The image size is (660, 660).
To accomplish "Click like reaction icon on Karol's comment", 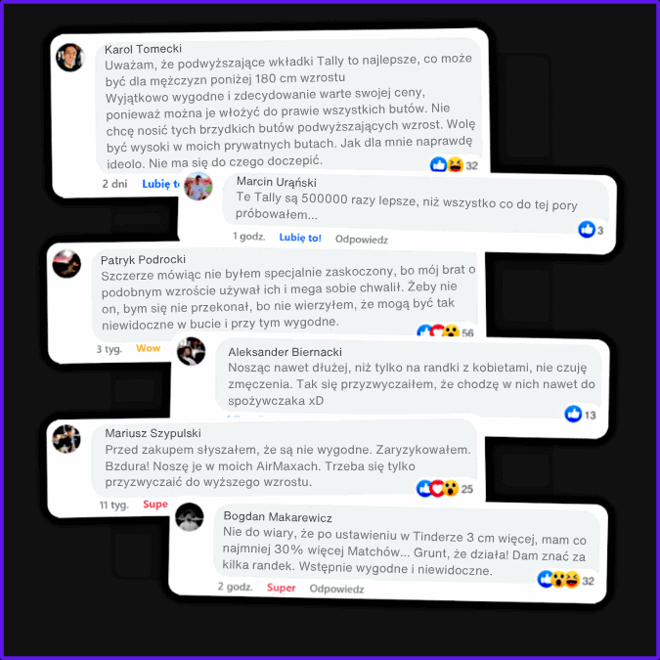I will [438, 164].
